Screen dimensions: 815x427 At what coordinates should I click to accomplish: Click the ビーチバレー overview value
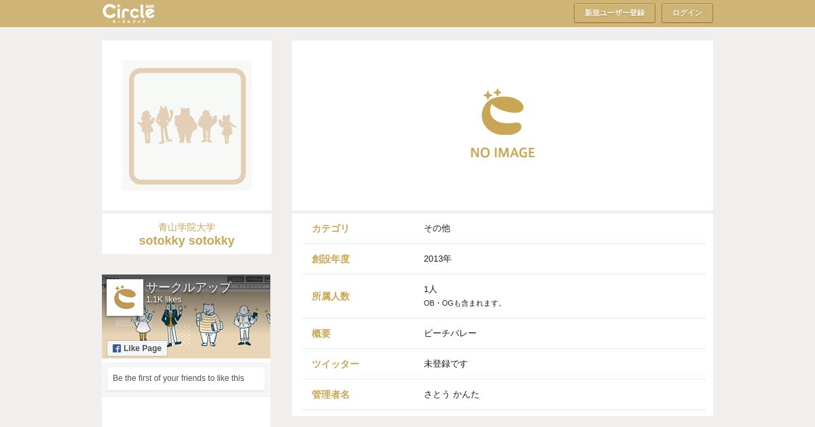450,333
